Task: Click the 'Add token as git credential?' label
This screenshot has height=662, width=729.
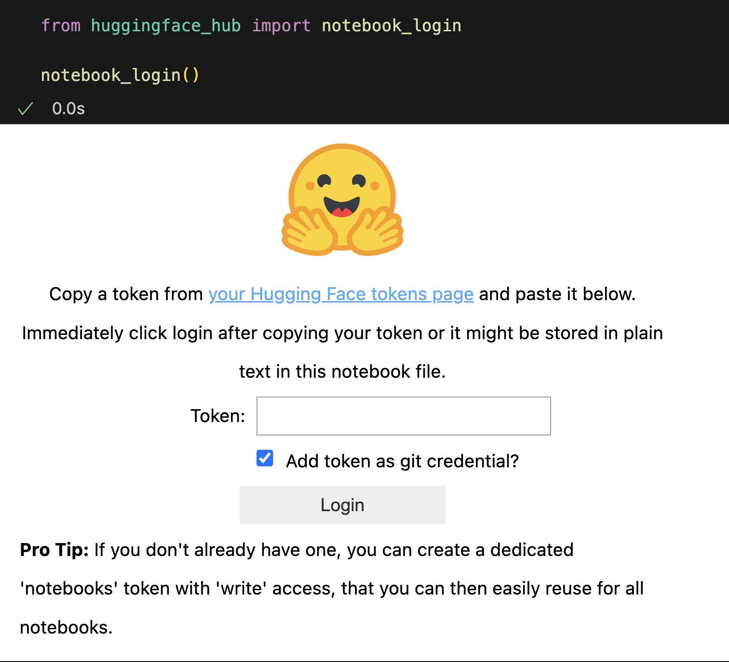Action: [x=403, y=461]
